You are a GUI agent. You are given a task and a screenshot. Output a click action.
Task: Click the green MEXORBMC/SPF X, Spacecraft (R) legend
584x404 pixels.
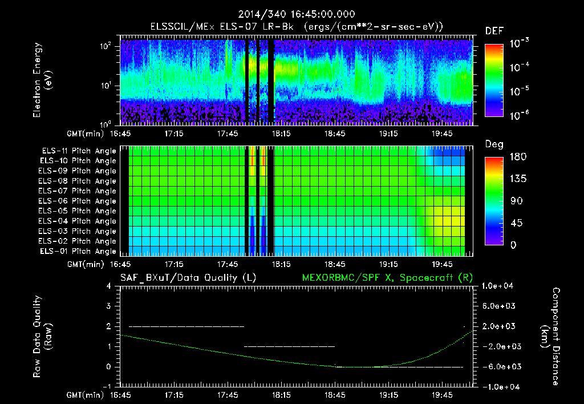[387, 278]
